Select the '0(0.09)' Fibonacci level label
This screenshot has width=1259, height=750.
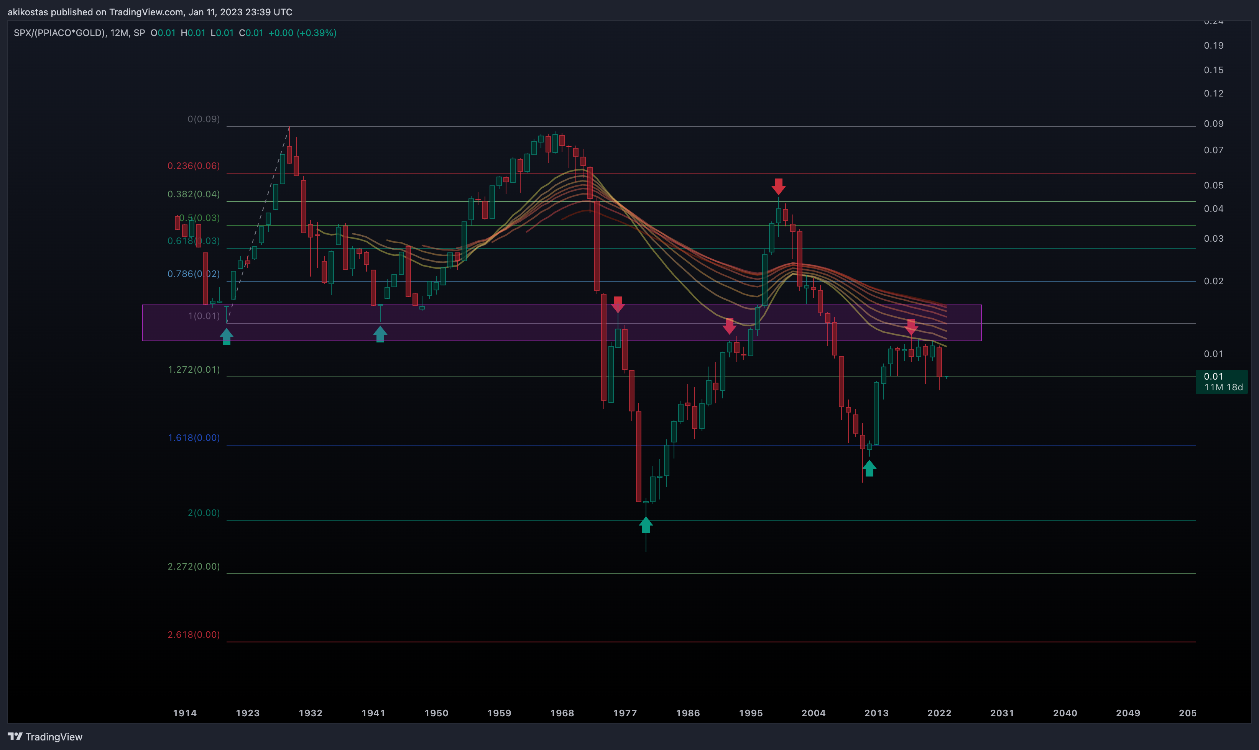(204, 119)
